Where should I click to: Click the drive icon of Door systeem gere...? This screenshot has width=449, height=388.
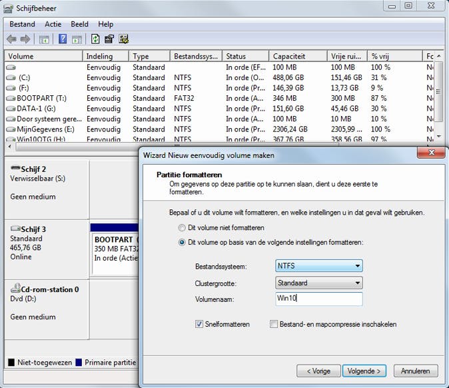(11, 119)
